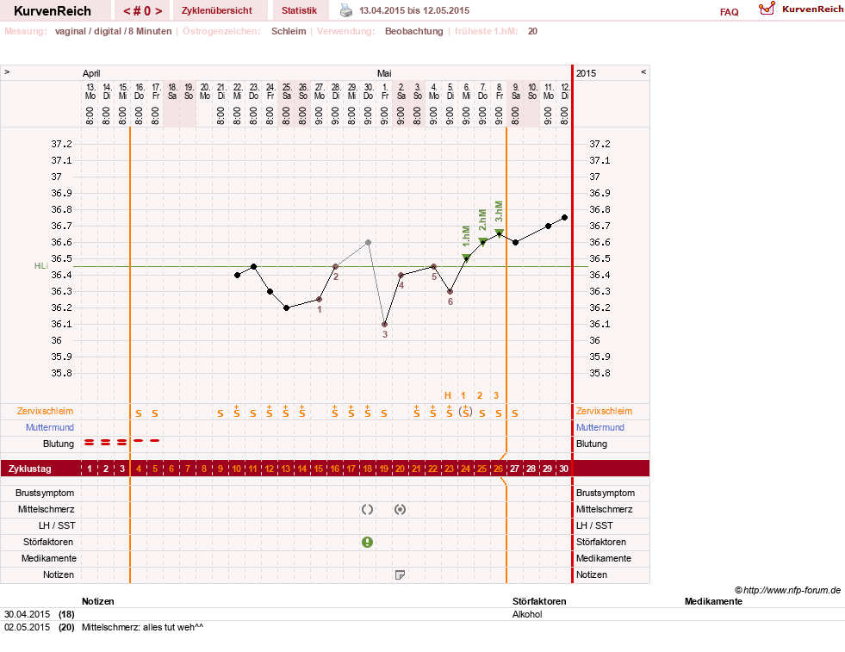Click the orange H peak mucus marker
845x652 pixels.
[447, 395]
